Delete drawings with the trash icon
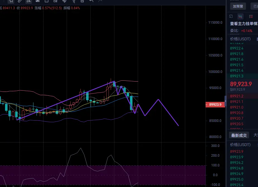 pyautogui.click(x=82, y=1)
